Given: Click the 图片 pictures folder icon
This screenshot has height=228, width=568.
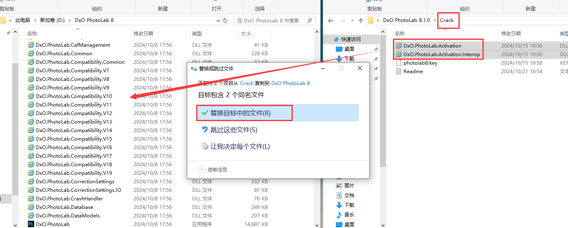Looking at the screenshot, I should click(339, 186).
